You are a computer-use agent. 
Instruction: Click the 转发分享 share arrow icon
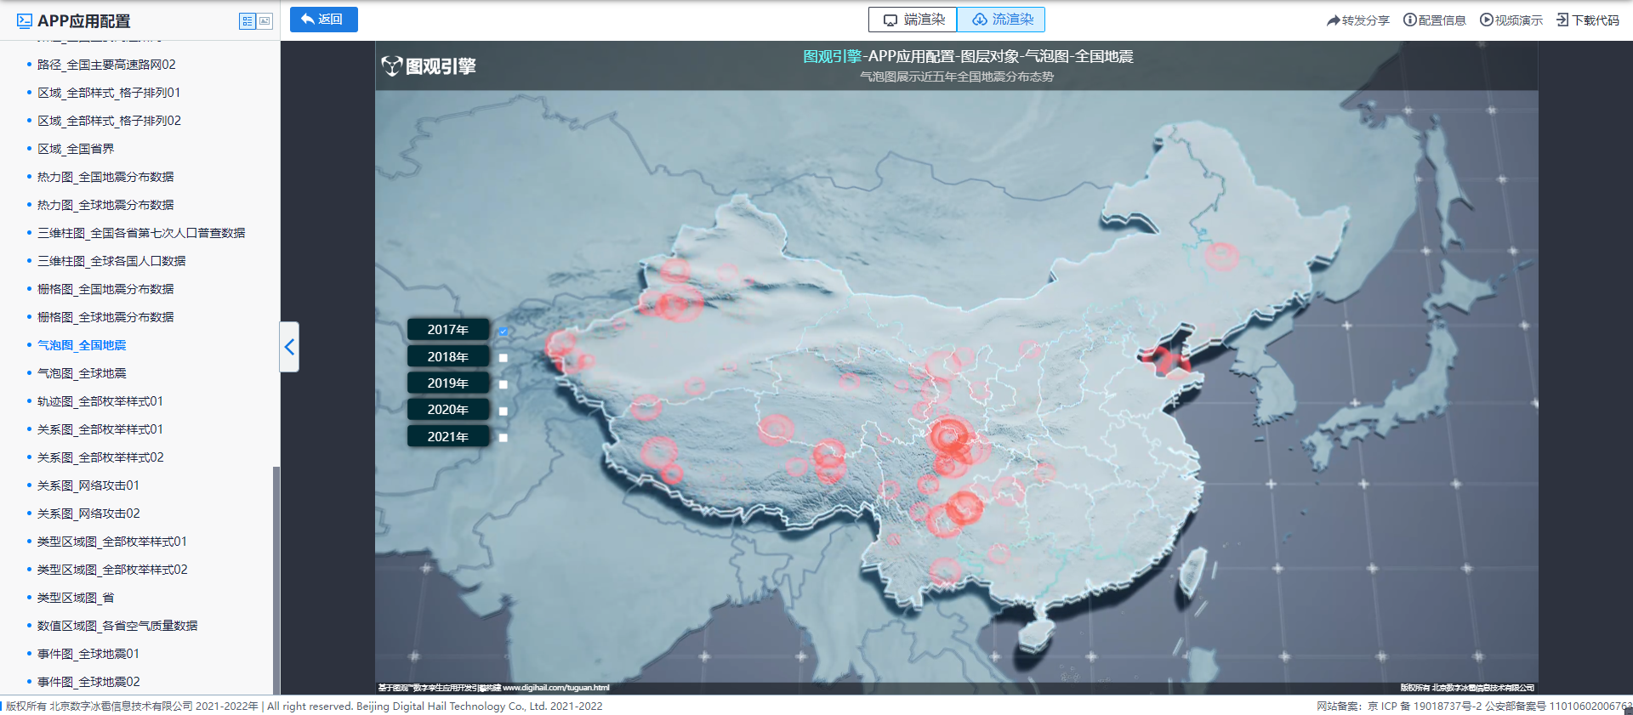pyautogui.click(x=1333, y=20)
